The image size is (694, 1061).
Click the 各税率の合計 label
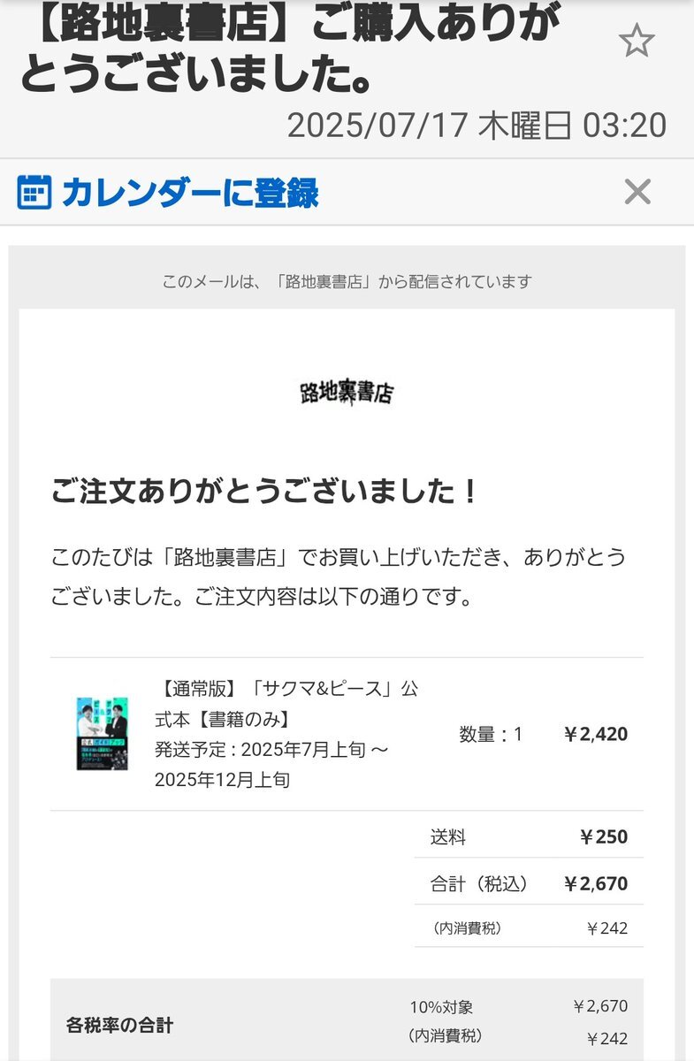tap(119, 1026)
